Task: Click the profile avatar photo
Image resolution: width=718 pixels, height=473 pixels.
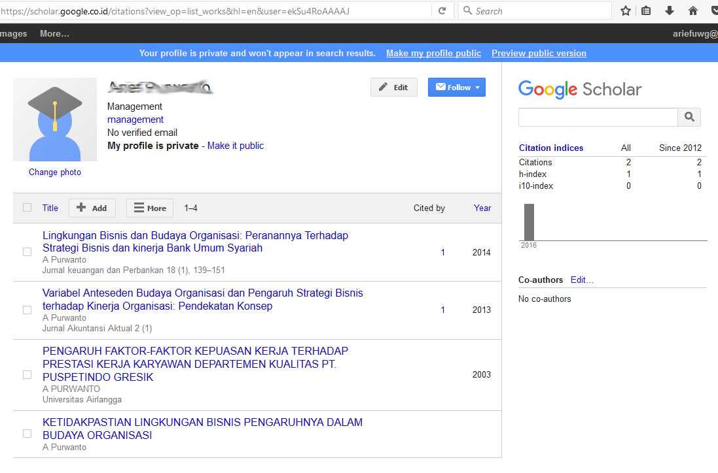Action: [x=55, y=120]
